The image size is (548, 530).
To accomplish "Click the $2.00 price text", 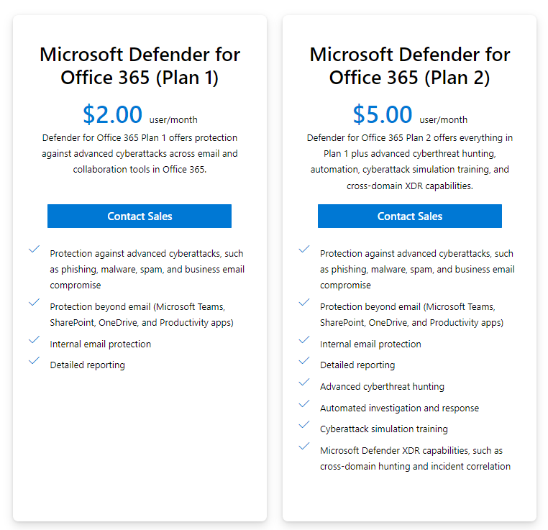I will [113, 114].
